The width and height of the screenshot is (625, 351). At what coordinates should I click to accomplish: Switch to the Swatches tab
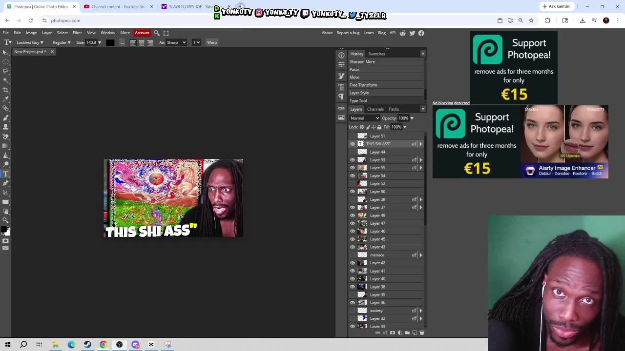376,54
